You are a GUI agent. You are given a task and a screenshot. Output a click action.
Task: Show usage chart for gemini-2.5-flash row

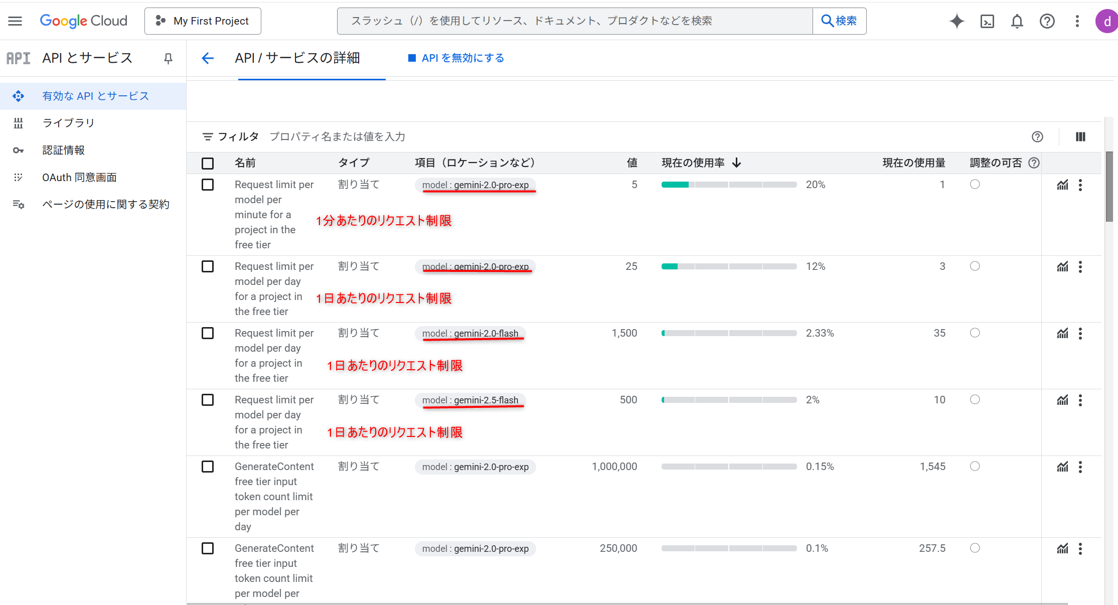[1062, 400]
